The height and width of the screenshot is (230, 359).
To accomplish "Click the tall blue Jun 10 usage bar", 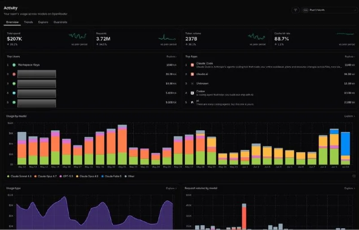I will click(x=345, y=144).
